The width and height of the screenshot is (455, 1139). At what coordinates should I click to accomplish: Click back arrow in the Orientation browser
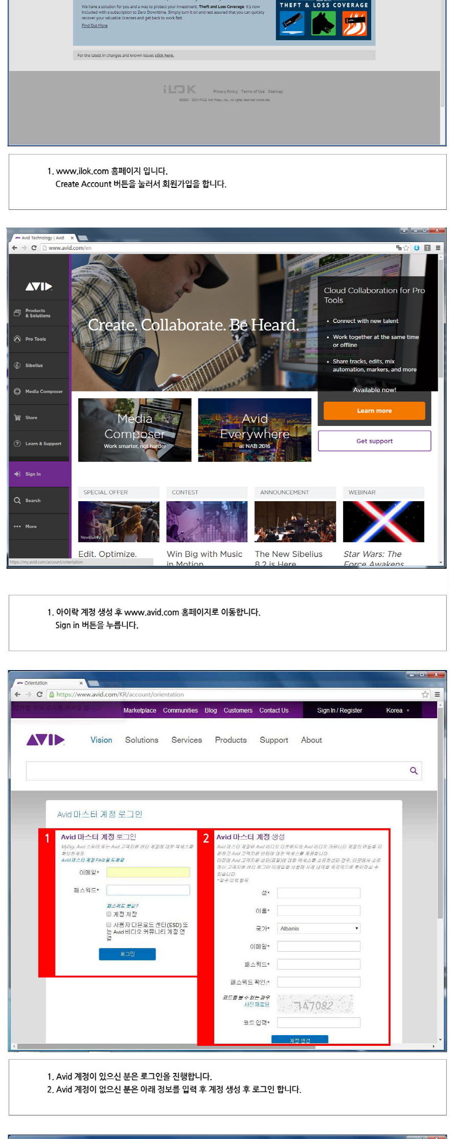18,694
